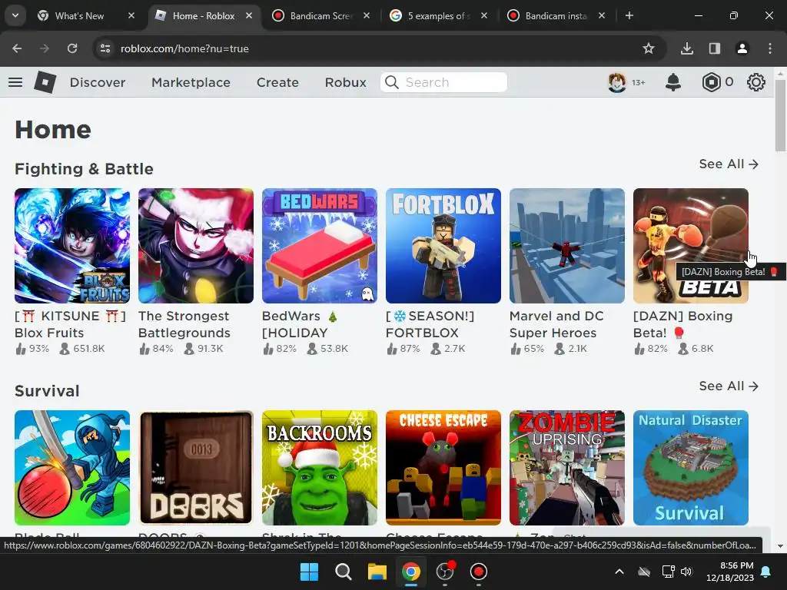Open the DOORS game thumbnail
The width and height of the screenshot is (787, 590).
(196, 468)
